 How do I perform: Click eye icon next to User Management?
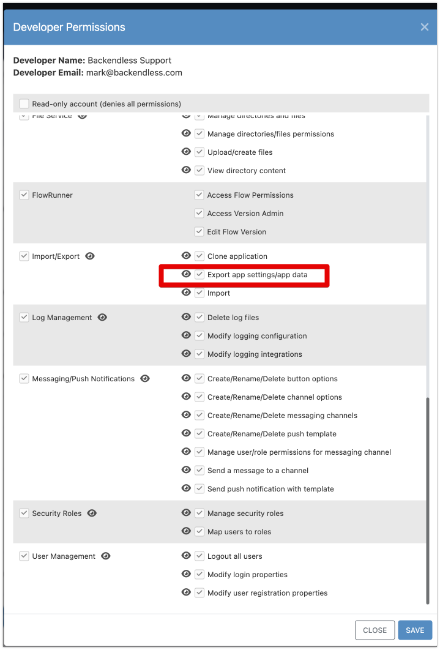click(106, 556)
